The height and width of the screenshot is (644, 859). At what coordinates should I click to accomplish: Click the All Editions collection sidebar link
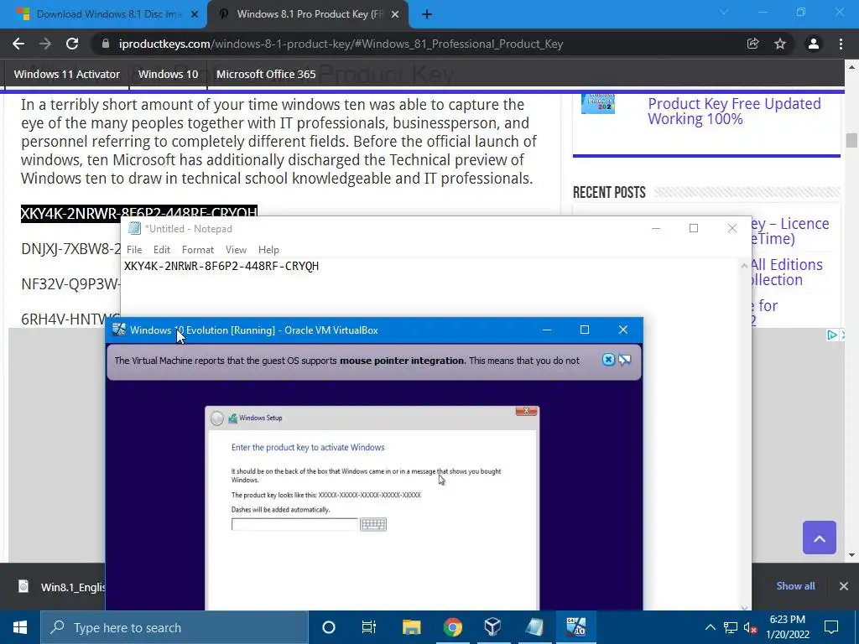786,273
